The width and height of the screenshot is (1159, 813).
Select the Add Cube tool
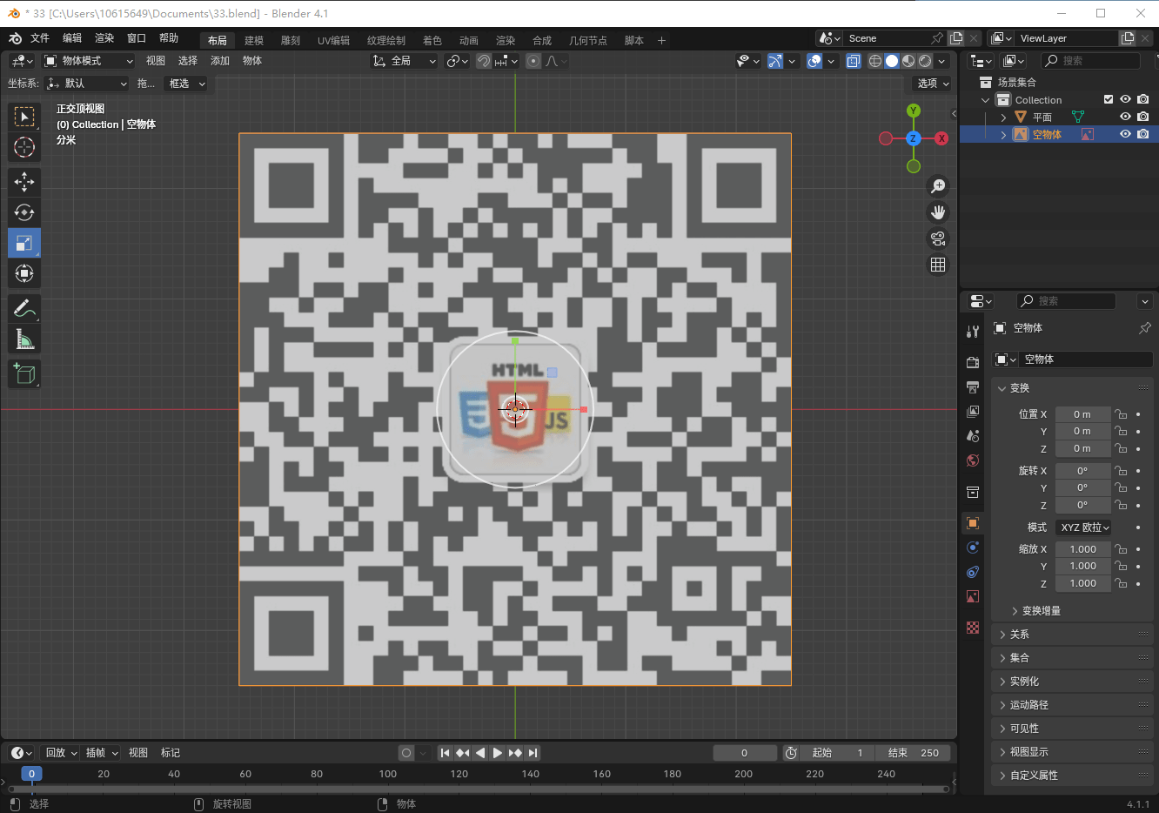24,373
